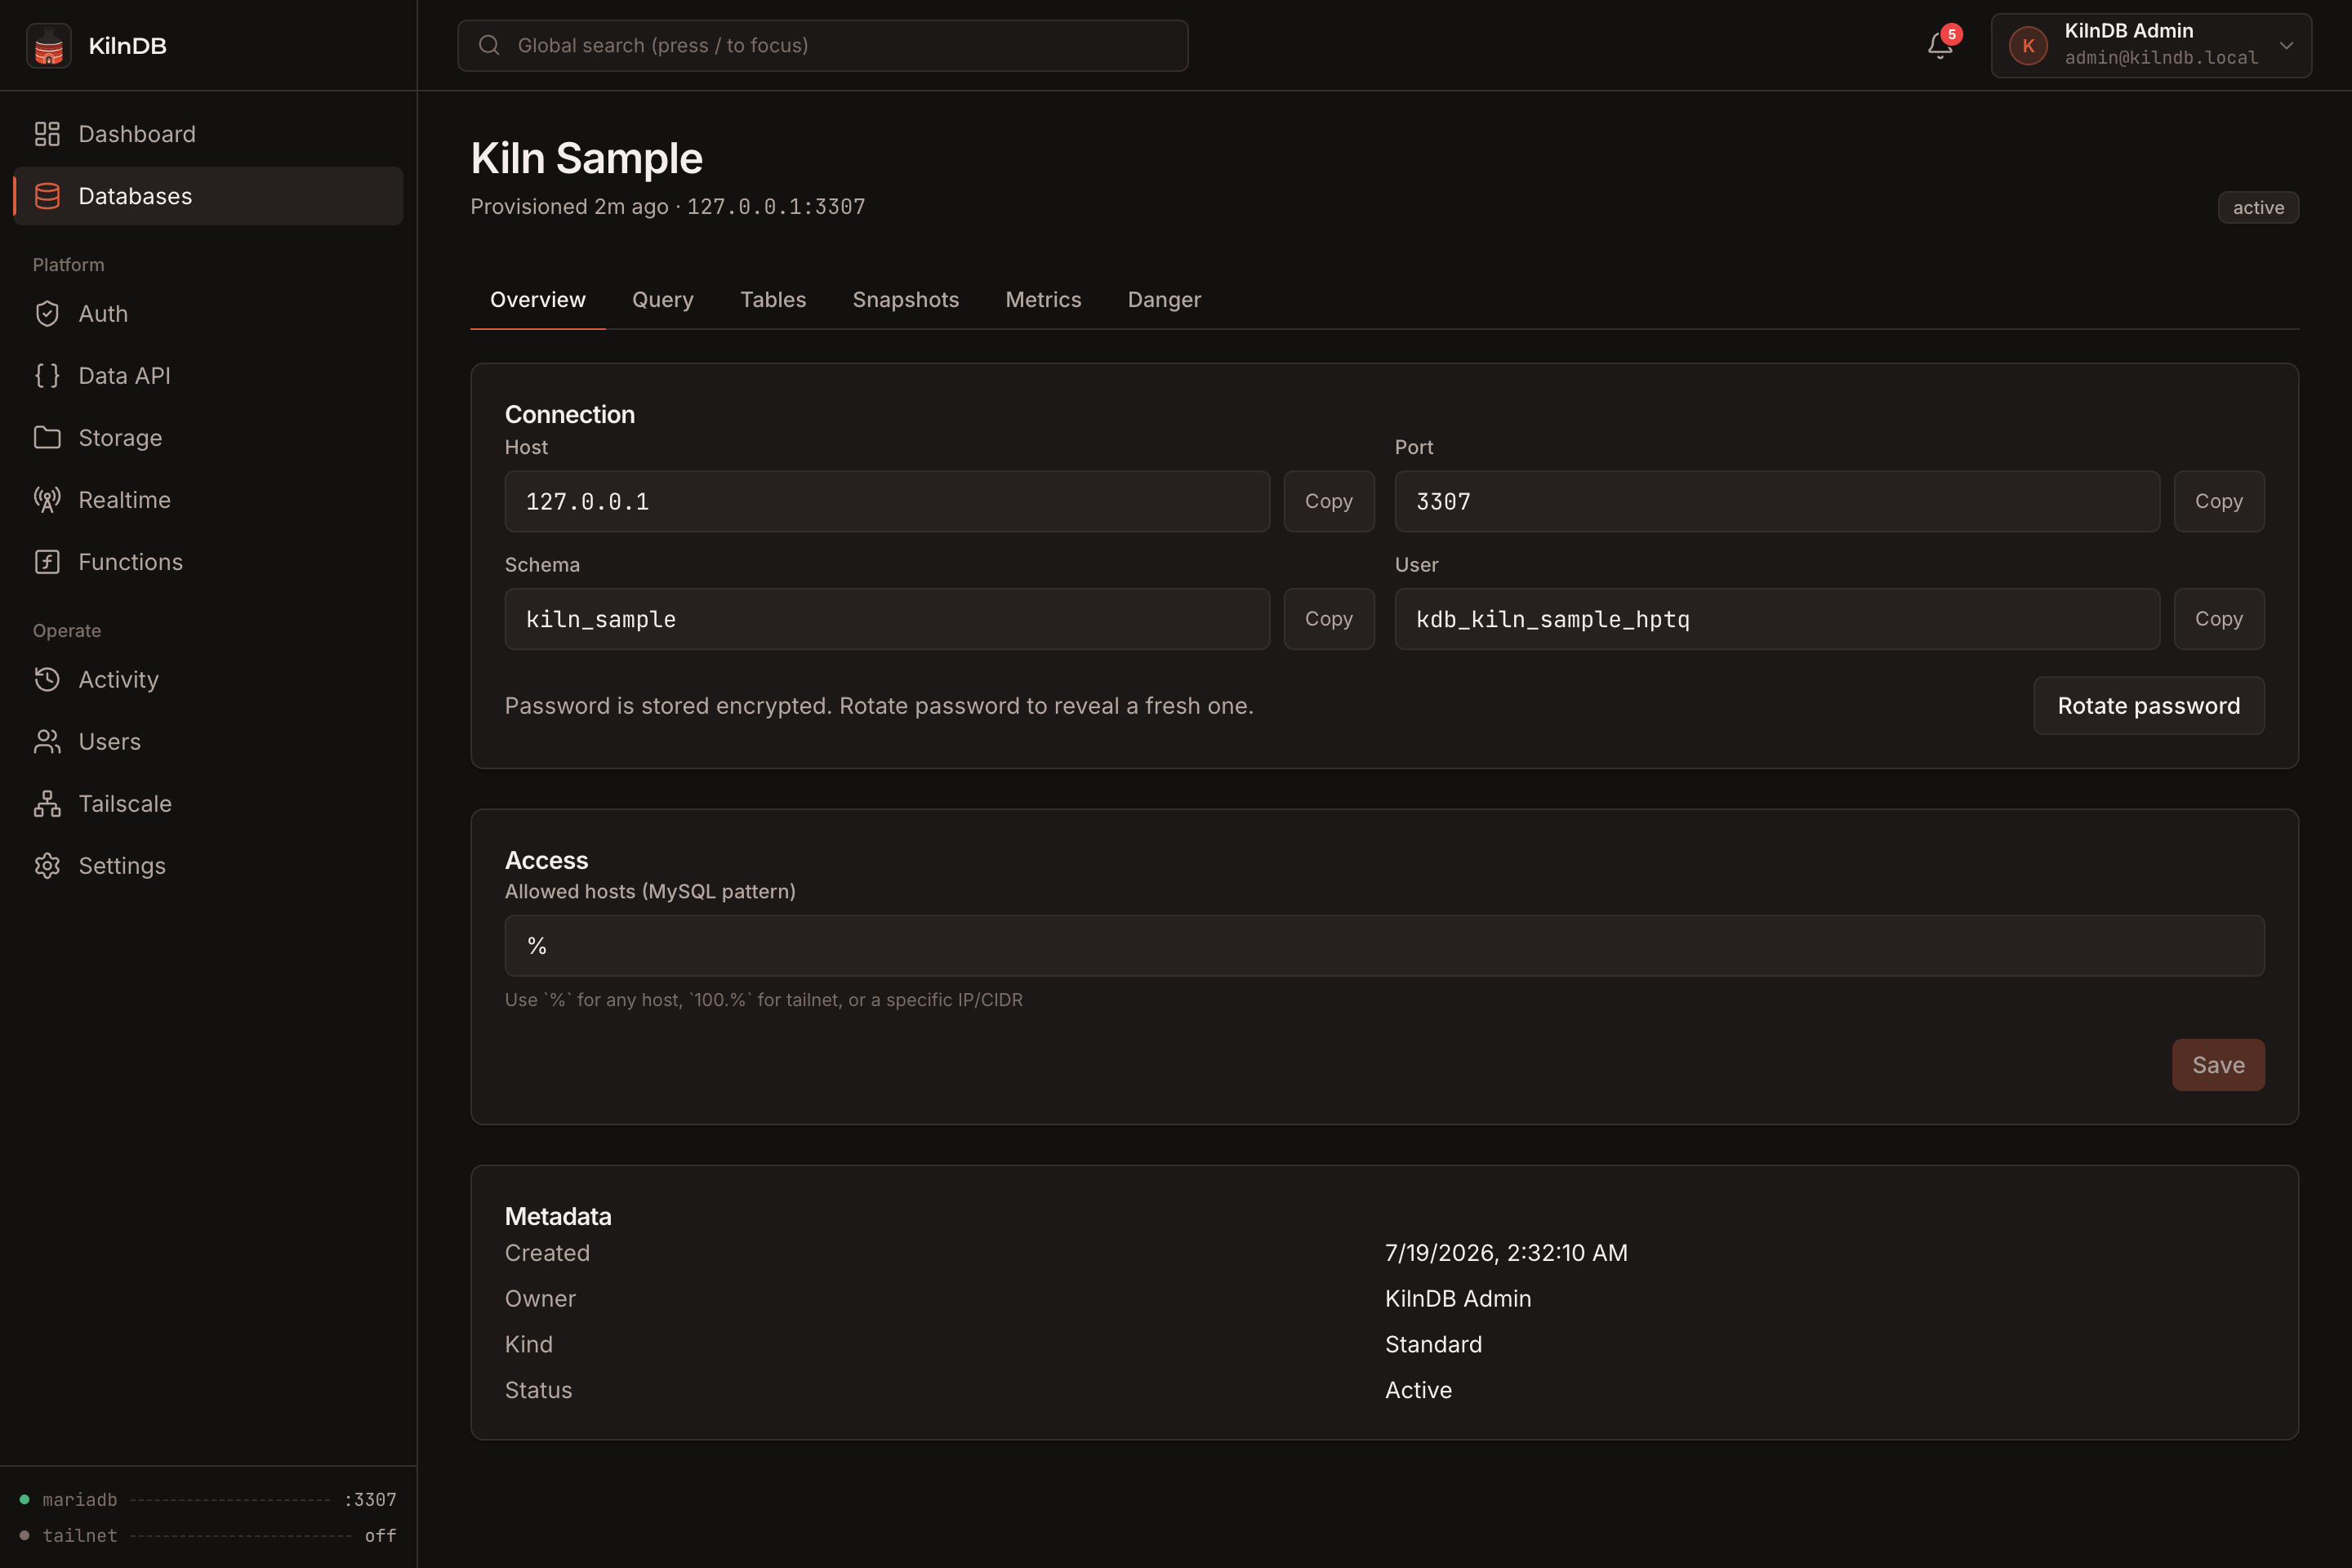Click the Tailscale network icon
This screenshot has width=2352, height=1568.
[47, 804]
